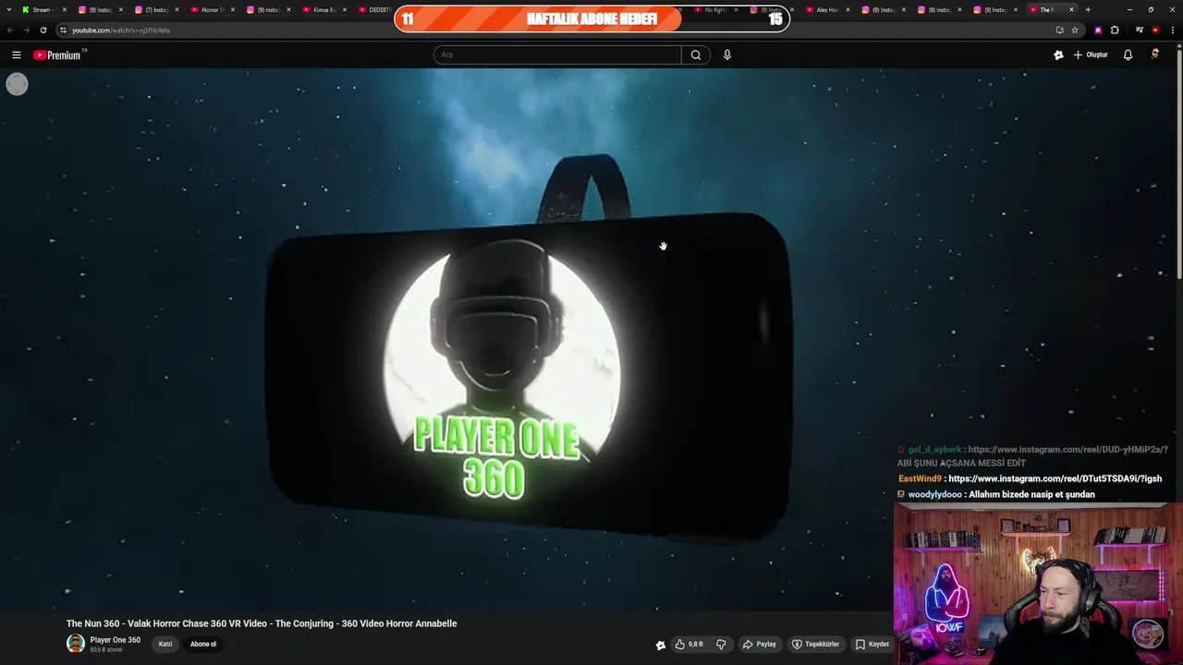
Task: Click purple extension icon in toolbar
Action: tap(1098, 30)
